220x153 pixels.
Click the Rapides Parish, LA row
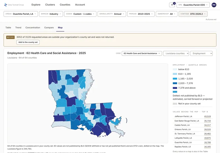192,147
